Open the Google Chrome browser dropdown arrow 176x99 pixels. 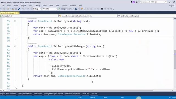pos(74,9)
